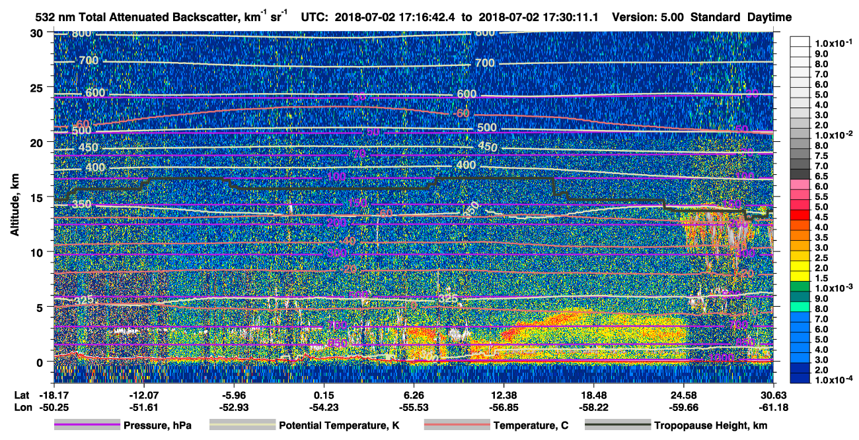Screen dimensions: 859x440
Task: Click the red color bar swatch beside 4.5
Action: pyautogui.click(x=802, y=216)
